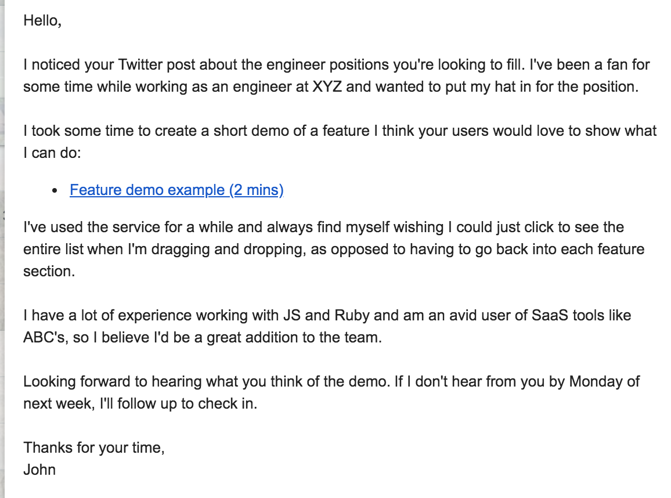Click the 'Hello,' greeting line
Image resolution: width=671 pixels, height=498 pixels.
pos(42,20)
